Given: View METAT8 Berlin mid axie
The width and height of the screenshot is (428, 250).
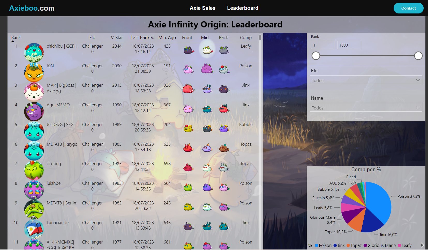Looking at the screenshot, I should click(x=207, y=207).
